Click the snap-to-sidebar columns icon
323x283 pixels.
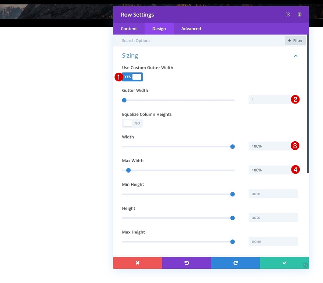300,14
